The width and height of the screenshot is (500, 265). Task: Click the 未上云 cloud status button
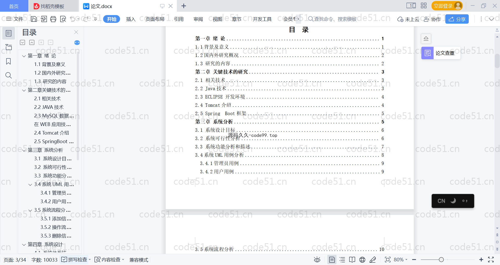(408, 19)
